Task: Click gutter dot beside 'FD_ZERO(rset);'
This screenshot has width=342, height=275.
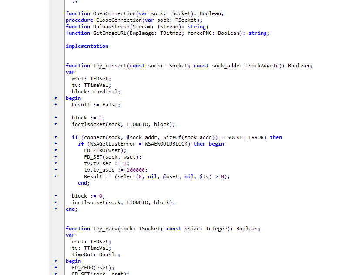Action: [x=56, y=267]
